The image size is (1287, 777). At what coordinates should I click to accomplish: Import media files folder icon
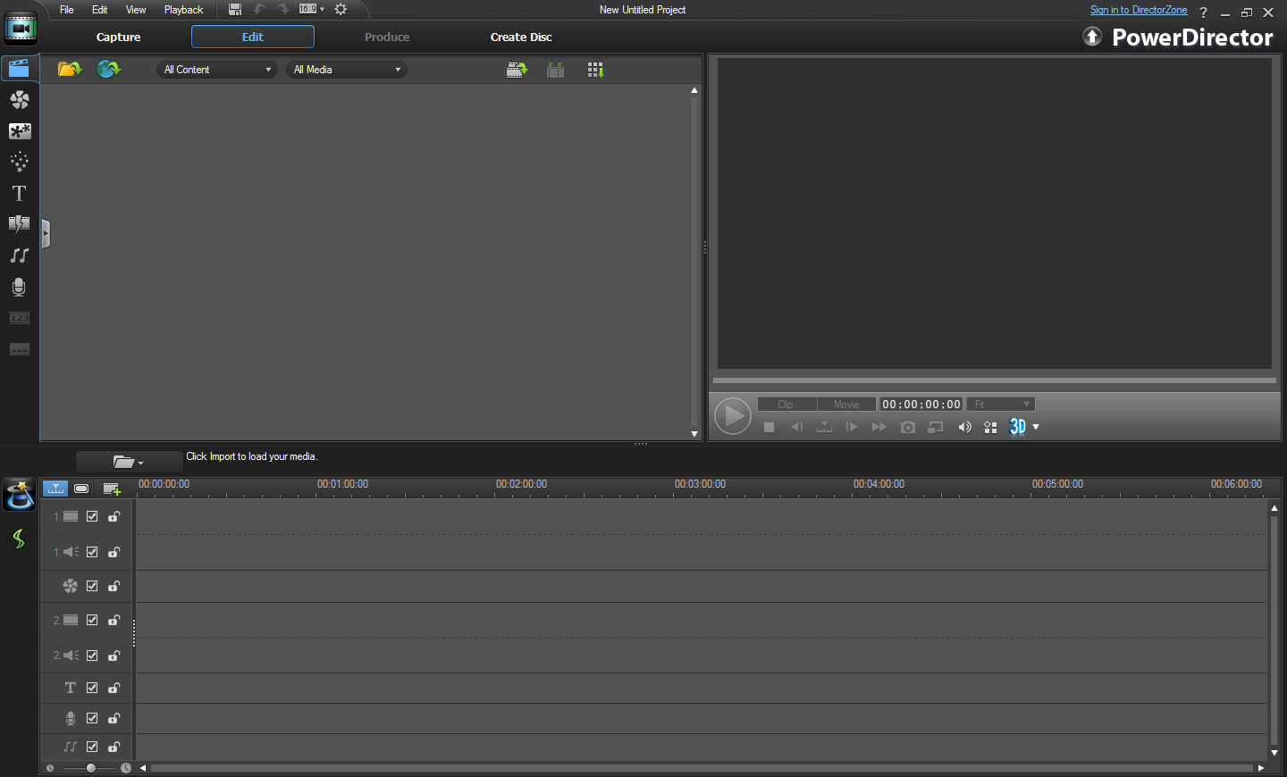70,69
